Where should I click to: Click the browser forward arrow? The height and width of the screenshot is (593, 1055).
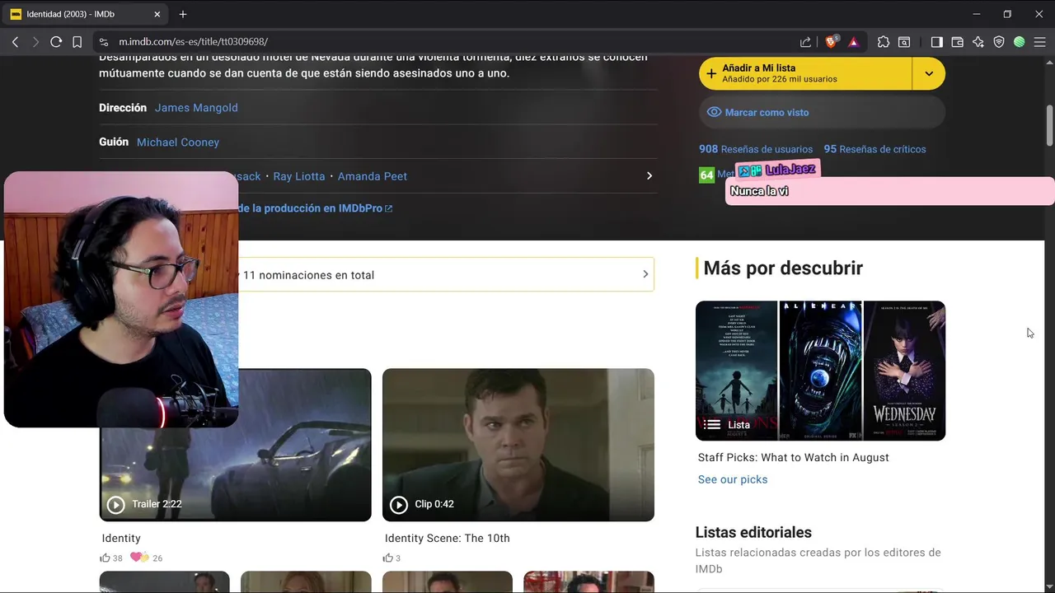(35, 42)
